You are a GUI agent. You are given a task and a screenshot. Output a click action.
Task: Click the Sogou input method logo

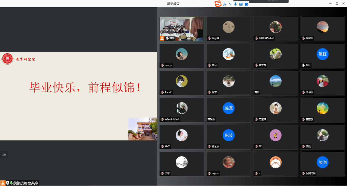(218, 4)
